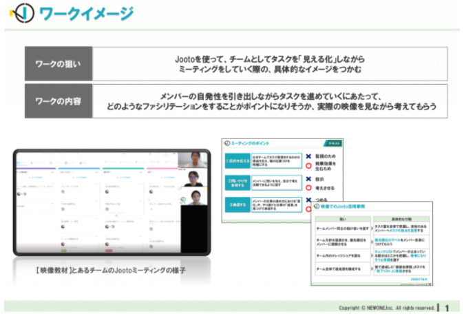Click the top participant video tile in tablet
Viewport: 464px width, 314px height.
pyautogui.click(x=193, y=160)
